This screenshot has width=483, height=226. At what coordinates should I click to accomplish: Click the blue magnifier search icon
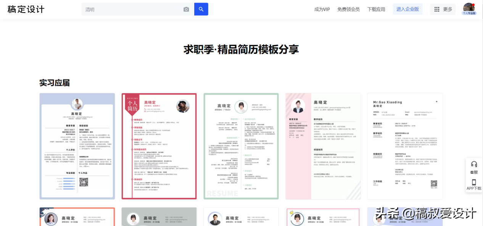click(201, 9)
